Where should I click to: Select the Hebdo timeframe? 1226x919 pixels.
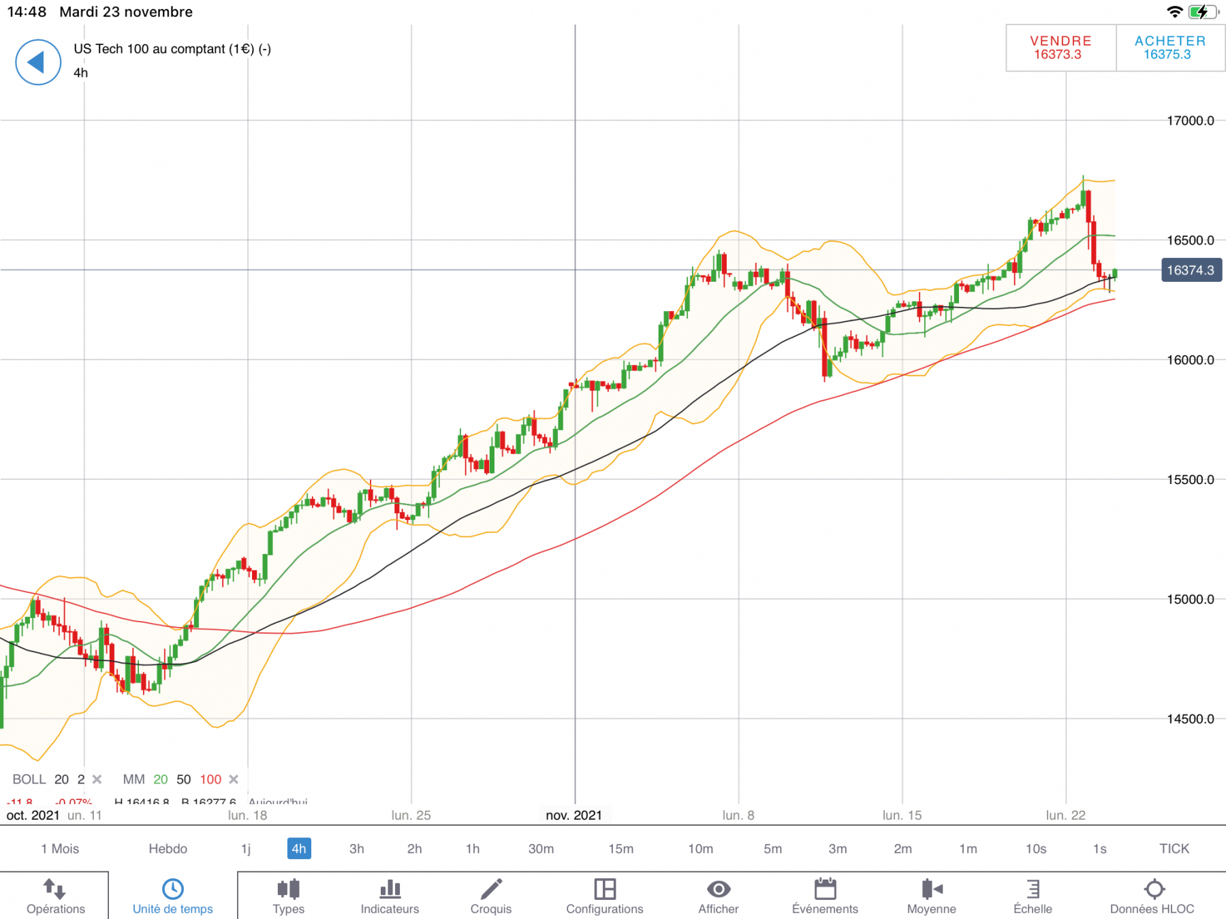click(168, 849)
